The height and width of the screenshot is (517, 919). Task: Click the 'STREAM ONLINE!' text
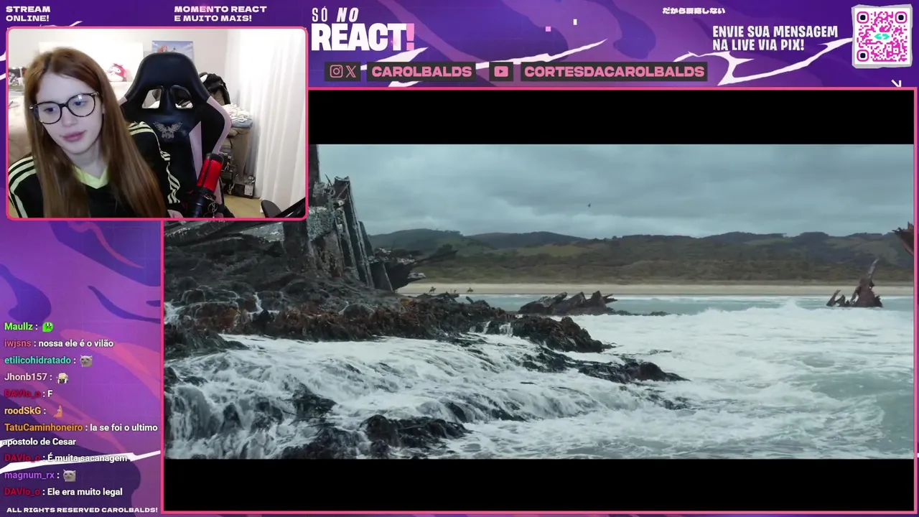tap(27, 14)
